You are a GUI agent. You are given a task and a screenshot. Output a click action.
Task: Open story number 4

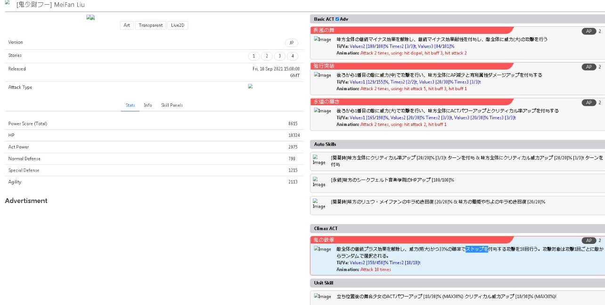(293, 56)
